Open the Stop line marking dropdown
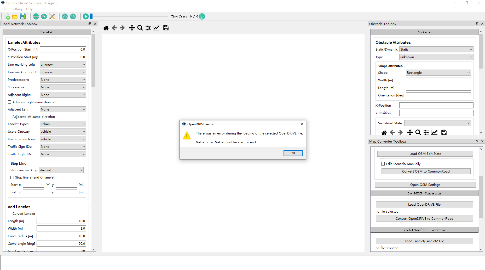This screenshot has width=485, height=270. (61, 170)
